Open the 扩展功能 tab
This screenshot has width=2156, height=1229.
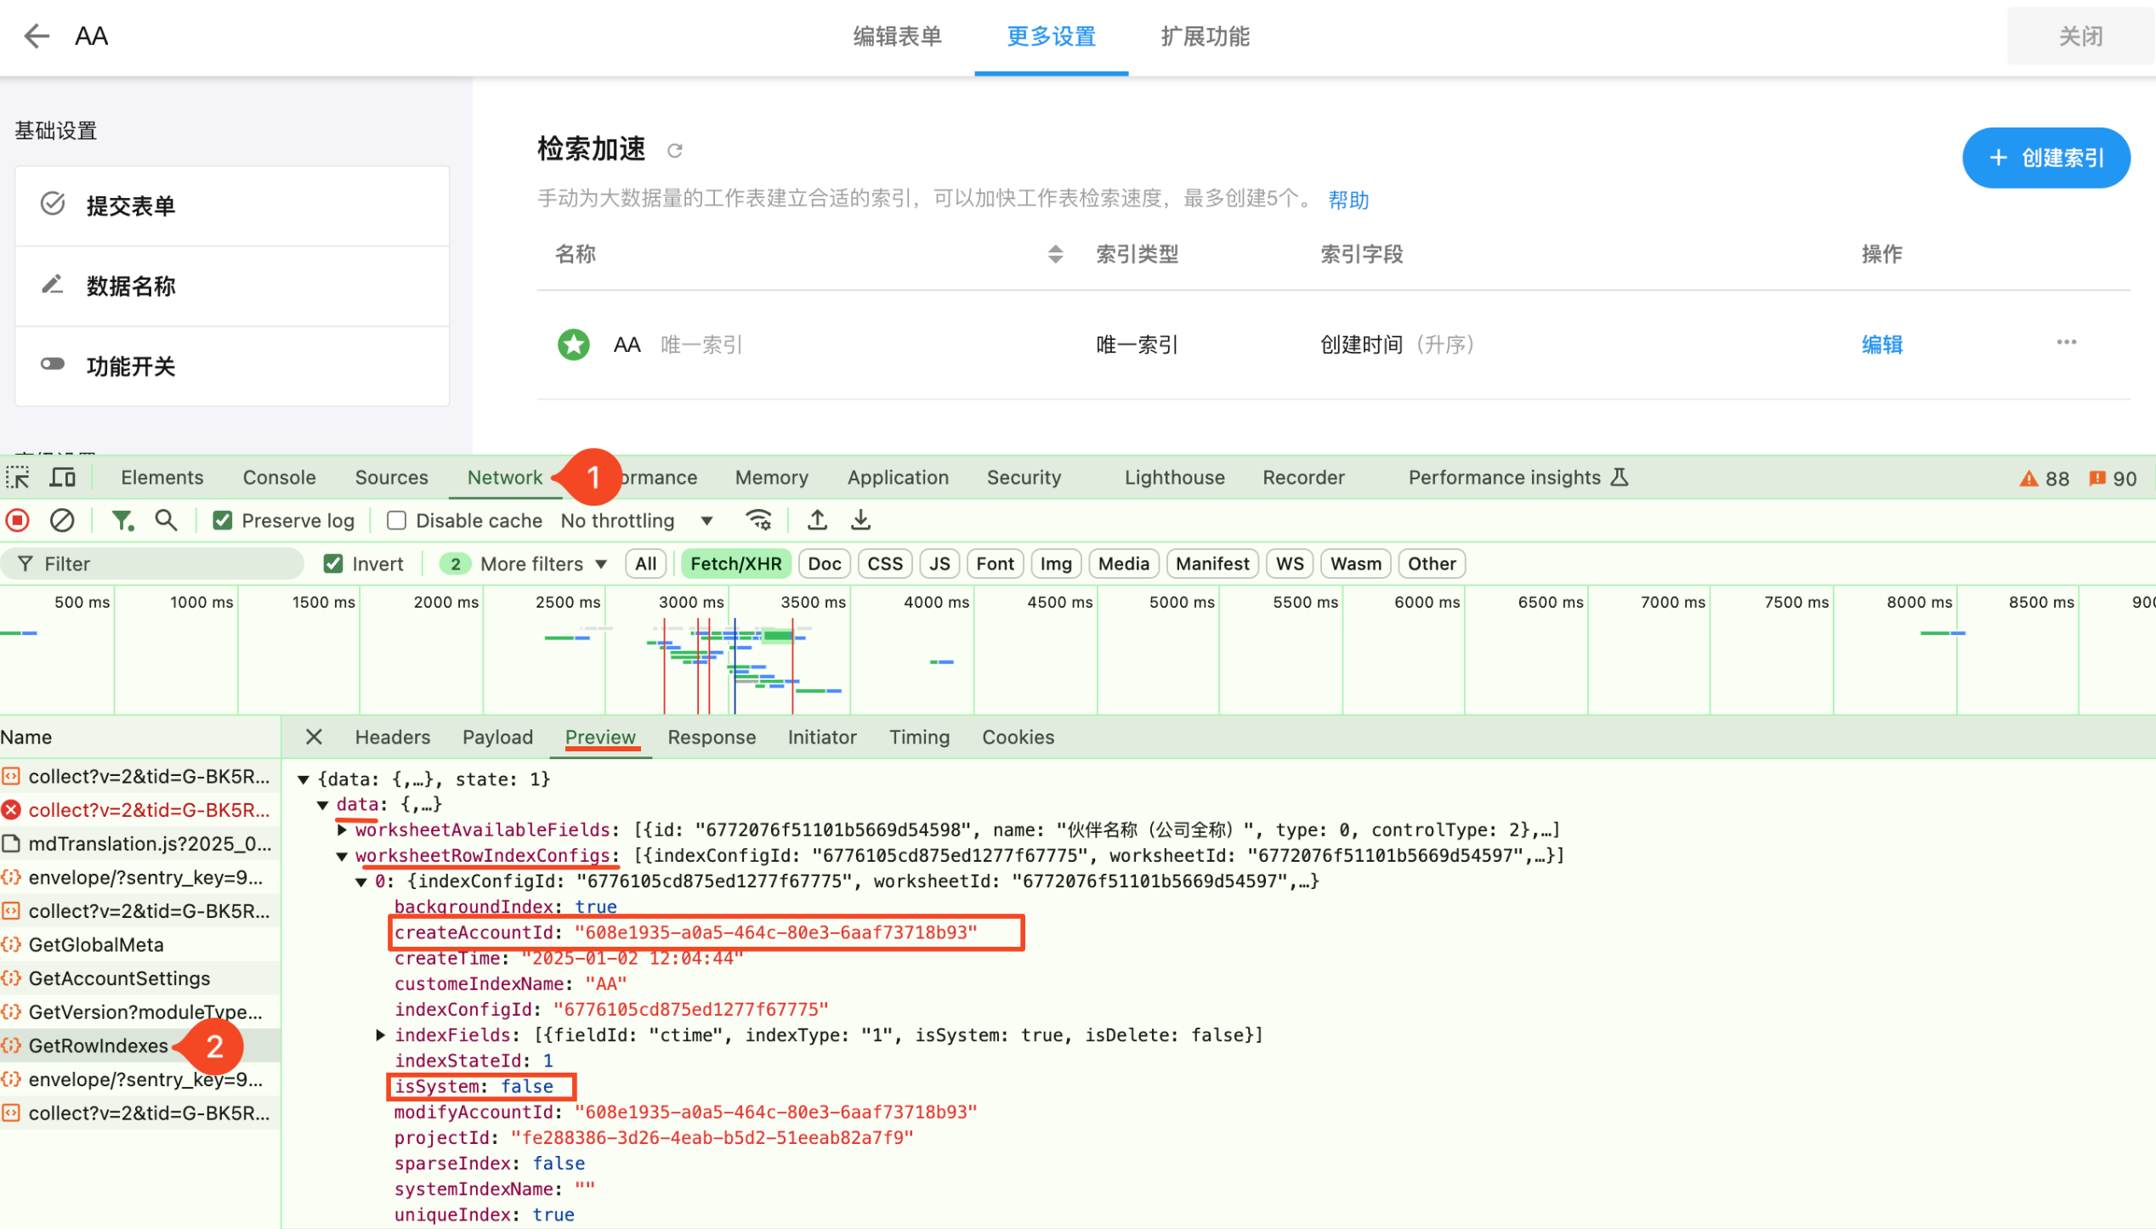click(1205, 37)
